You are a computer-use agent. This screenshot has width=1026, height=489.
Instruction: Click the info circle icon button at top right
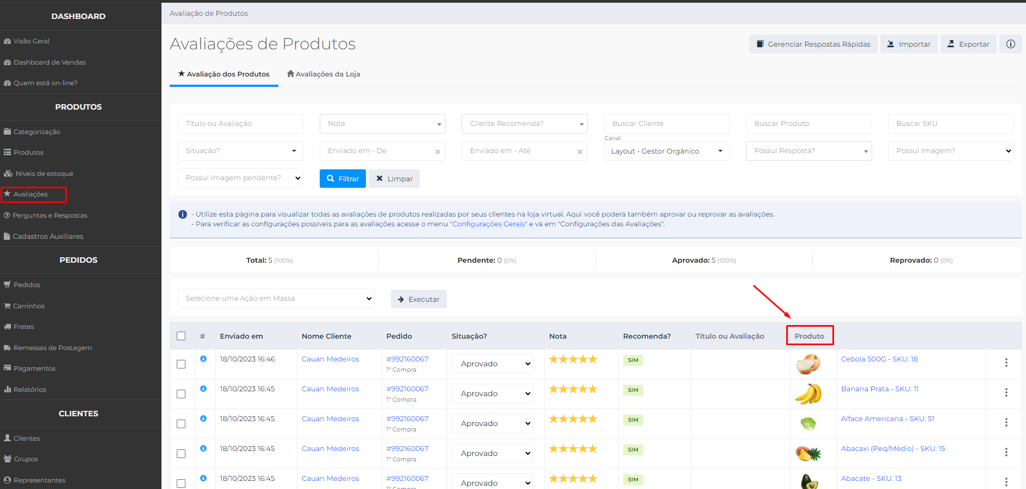click(1010, 44)
